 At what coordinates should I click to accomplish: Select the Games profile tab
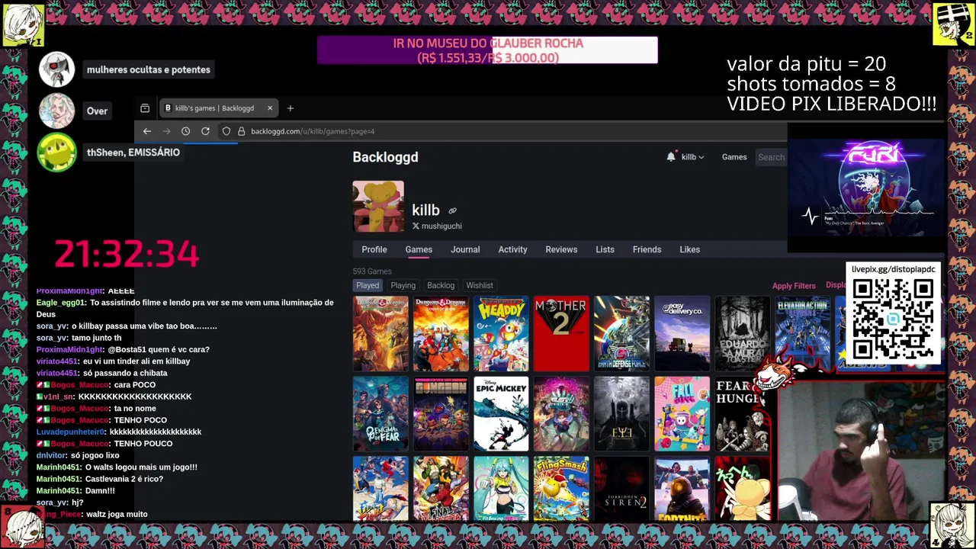point(419,249)
